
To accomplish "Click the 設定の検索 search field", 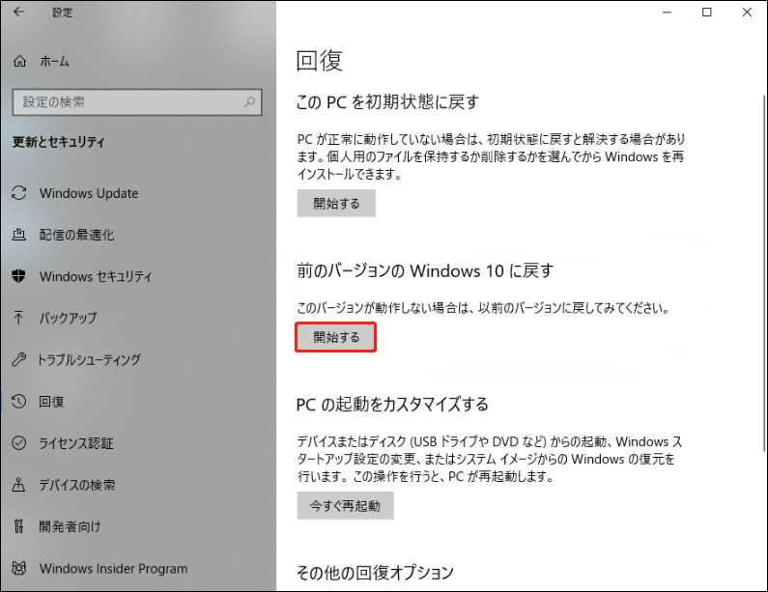I will 137,101.
